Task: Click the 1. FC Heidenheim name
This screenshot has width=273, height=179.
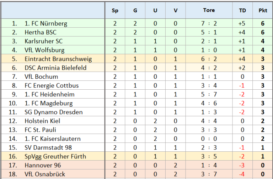Action: [x=49, y=94]
